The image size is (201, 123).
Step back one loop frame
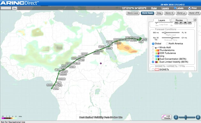[x=176, y=23]
